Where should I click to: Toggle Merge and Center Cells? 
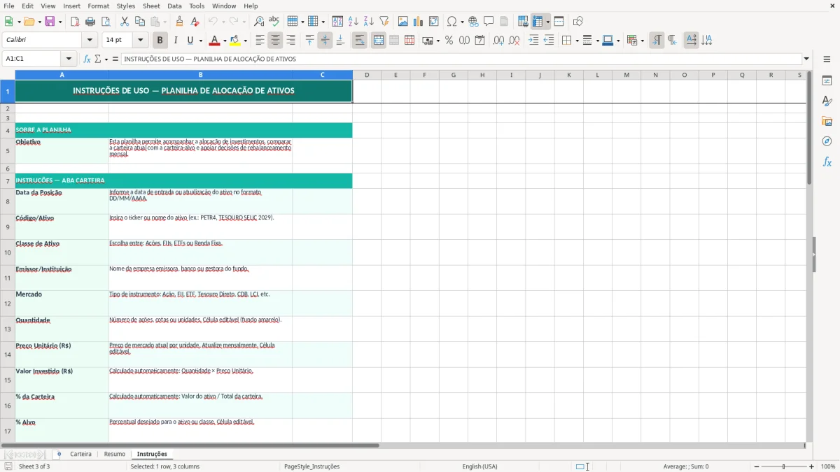click(x=378, y=41)
